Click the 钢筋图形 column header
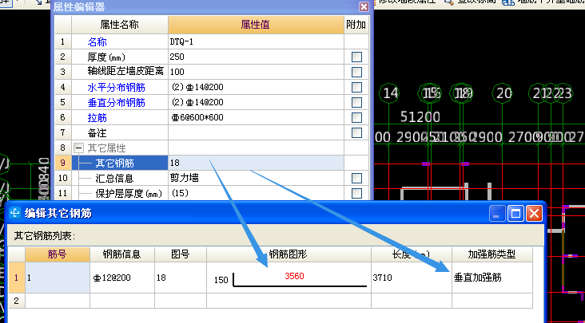Screen dimensions: 585x323 tap(289, 254)
